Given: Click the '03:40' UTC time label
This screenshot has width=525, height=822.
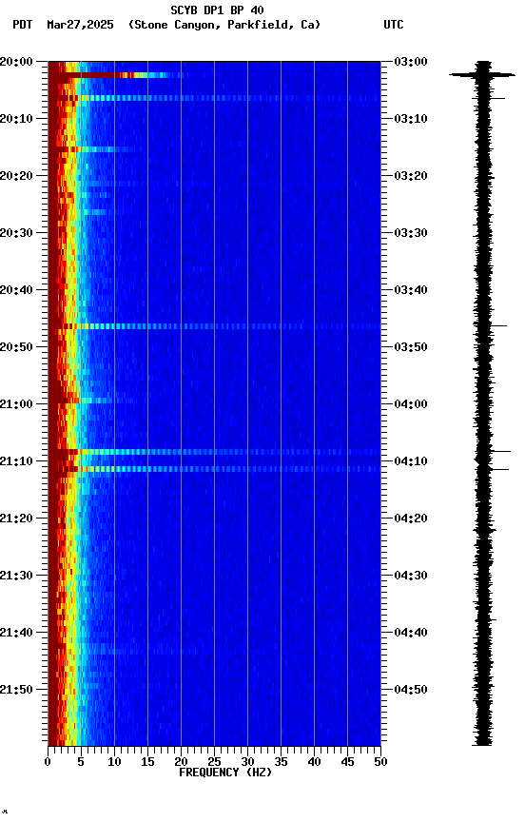Looking at the screenshot, I should click(x=411, y=290).
